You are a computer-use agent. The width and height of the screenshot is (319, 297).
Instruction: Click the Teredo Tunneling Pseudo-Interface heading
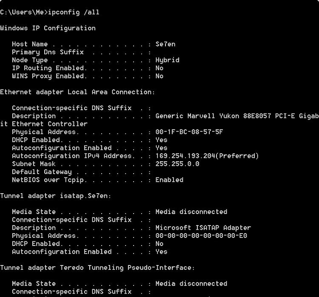pyautogui.click(x=97, y=268)
